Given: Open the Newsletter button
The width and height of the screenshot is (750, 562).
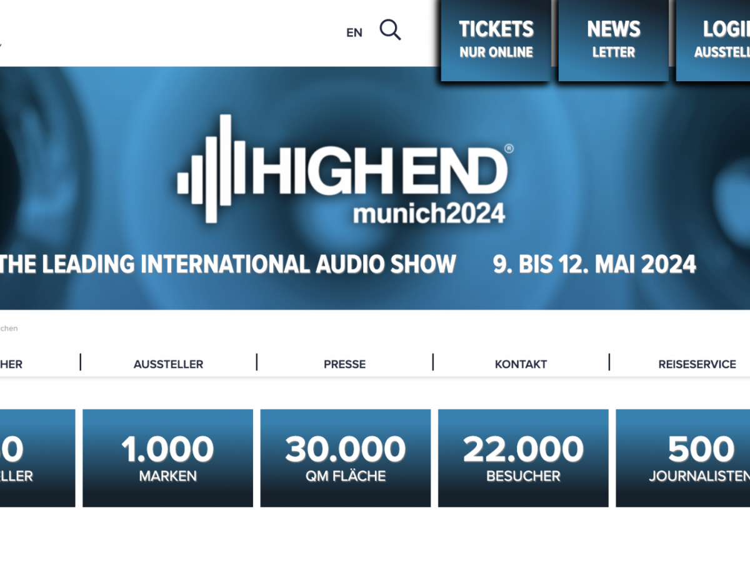Looking at the screenshot, I should 613,40.
